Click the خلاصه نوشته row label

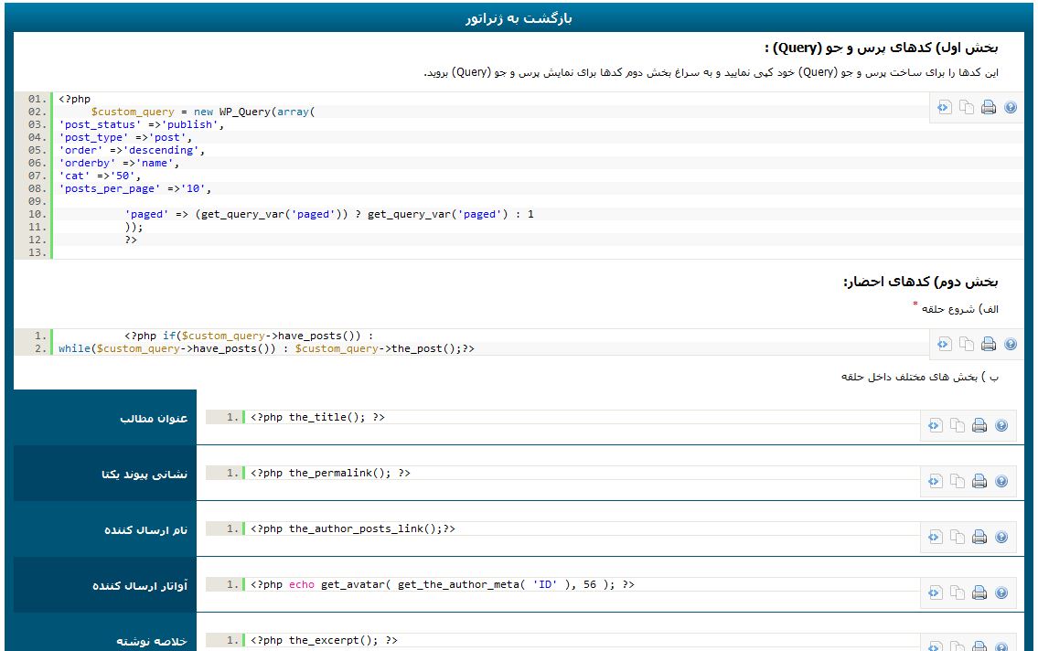(x=152, y=641)
